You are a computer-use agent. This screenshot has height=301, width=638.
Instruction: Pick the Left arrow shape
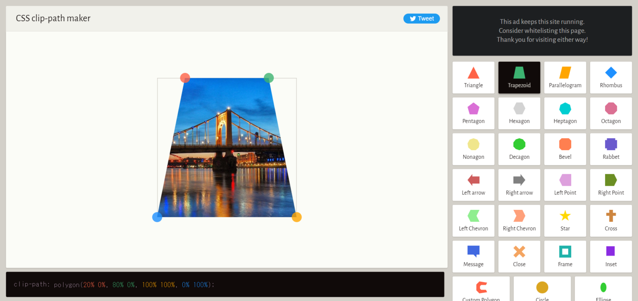(474, 184)
